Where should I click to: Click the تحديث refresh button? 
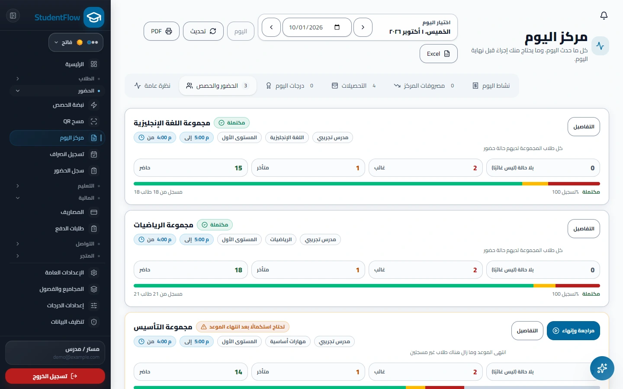click(203, 31)
